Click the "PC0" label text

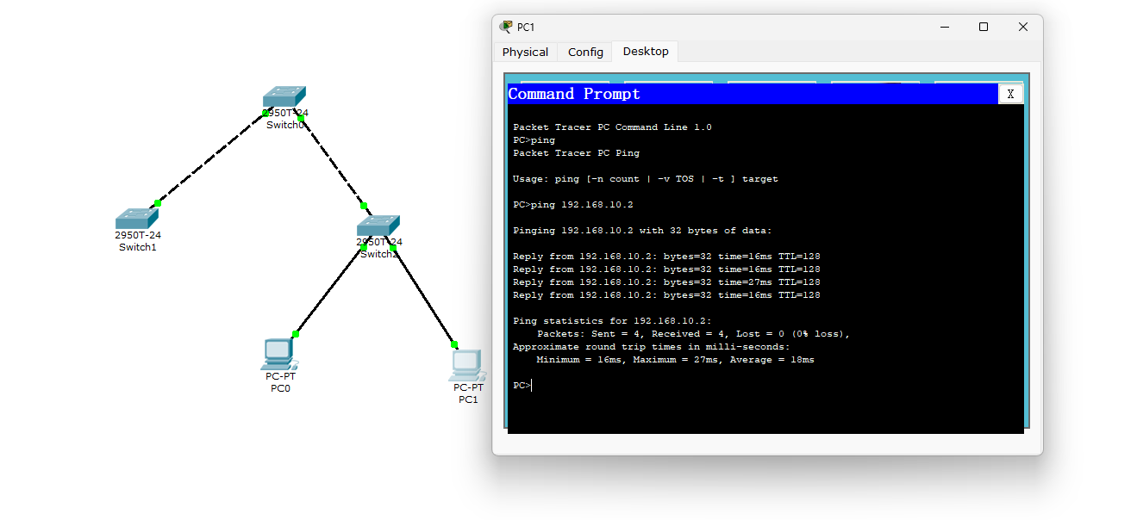point(280,388)
